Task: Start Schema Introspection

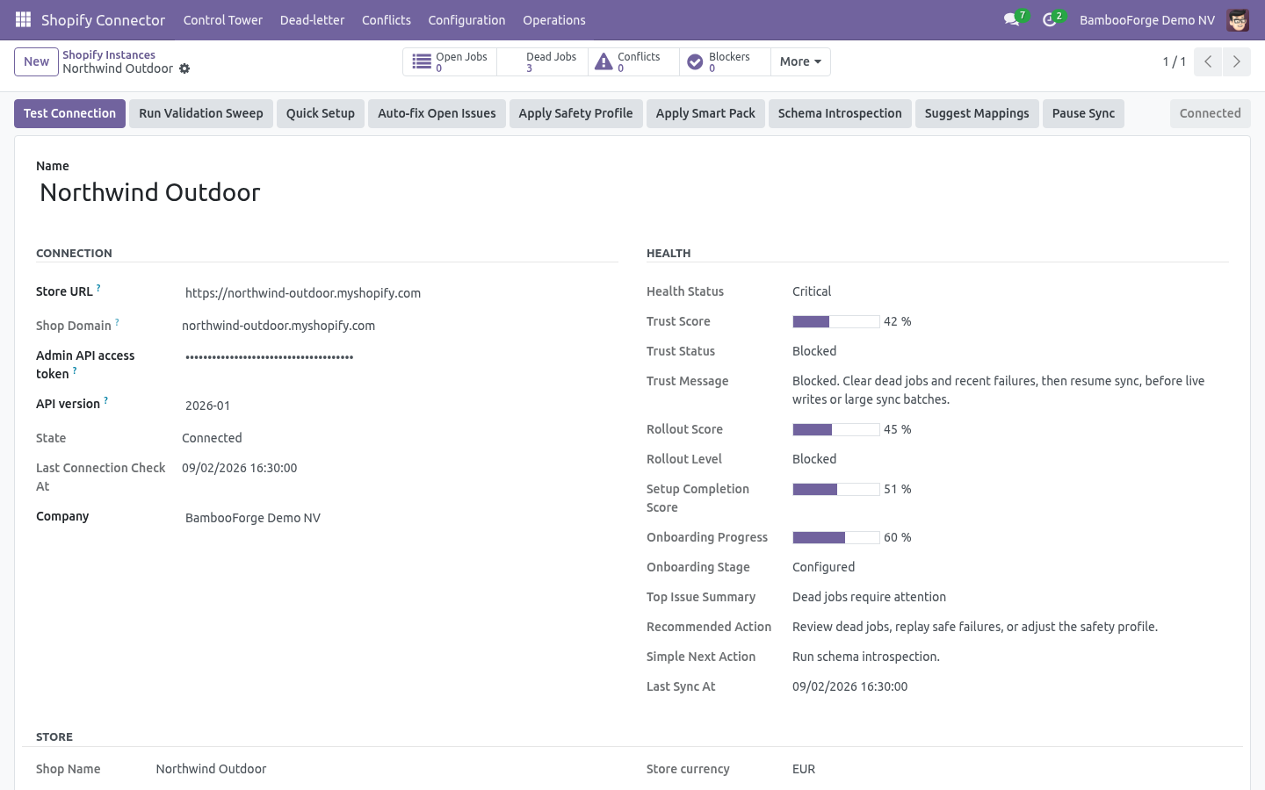Action: click(840, 113)
